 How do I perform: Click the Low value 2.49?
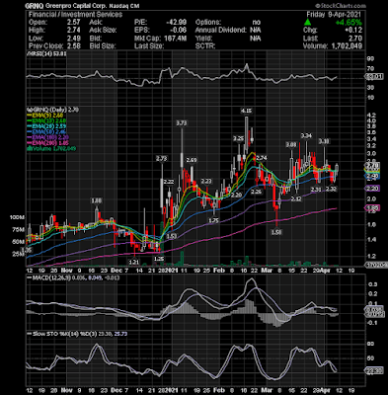tap(73, 39)
